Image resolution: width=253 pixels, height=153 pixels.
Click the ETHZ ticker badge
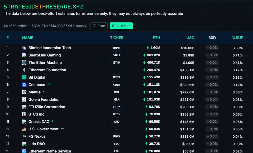coord(117,107)
